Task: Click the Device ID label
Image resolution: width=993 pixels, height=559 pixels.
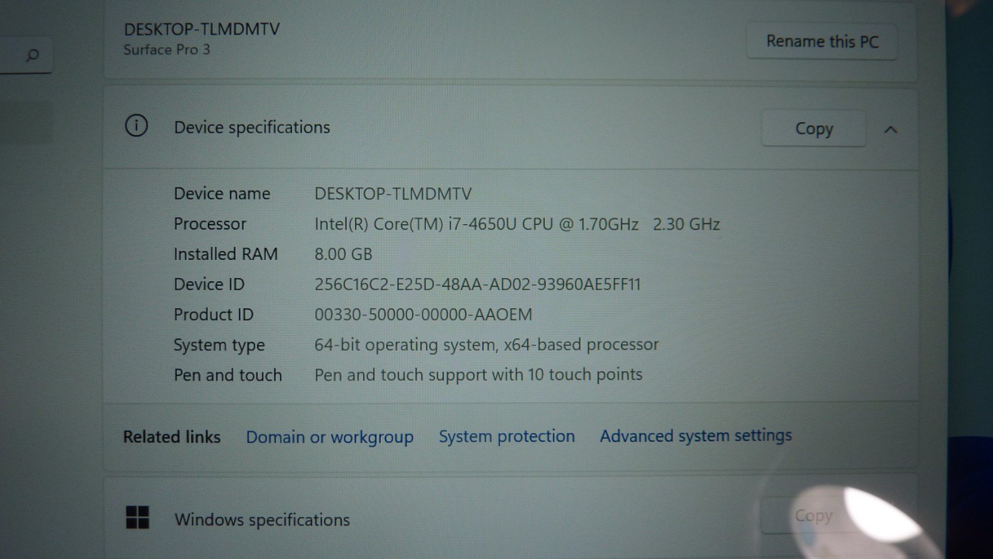Action: click(x=209, y=284)
